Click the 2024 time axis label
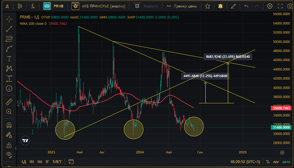The width and height of the screenshot is (294, 168). coord(140,152)
